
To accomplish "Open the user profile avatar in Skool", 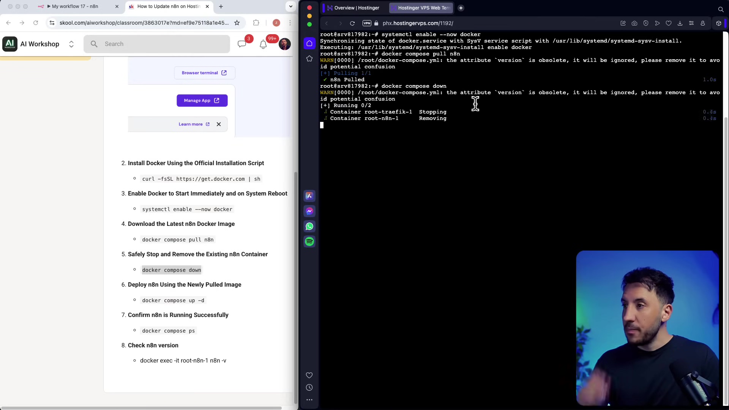I will pyautogui.click(x=285, y=44).
